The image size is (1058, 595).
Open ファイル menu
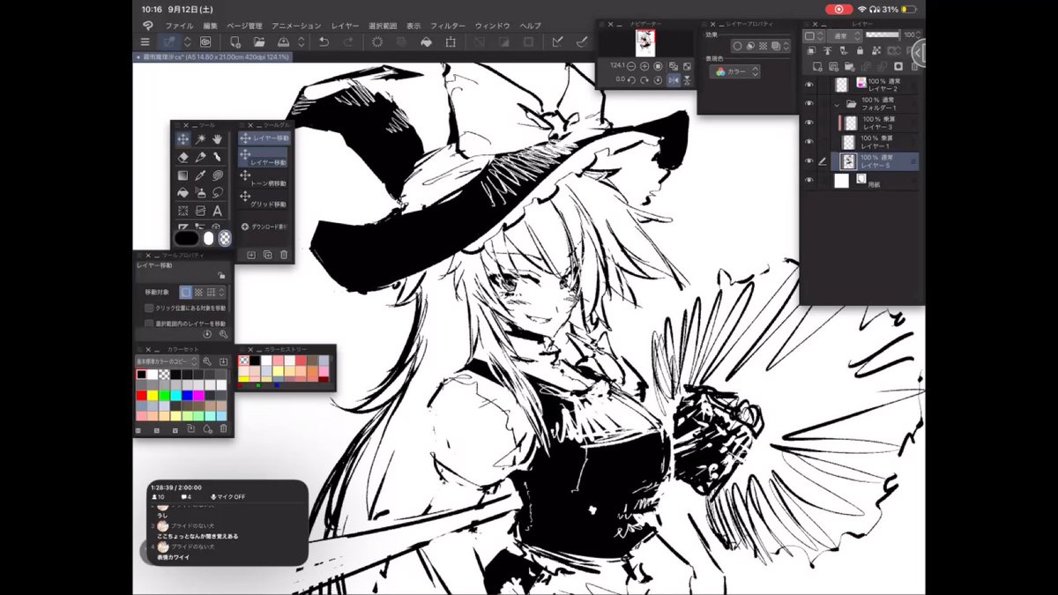(x=179, y=26)
